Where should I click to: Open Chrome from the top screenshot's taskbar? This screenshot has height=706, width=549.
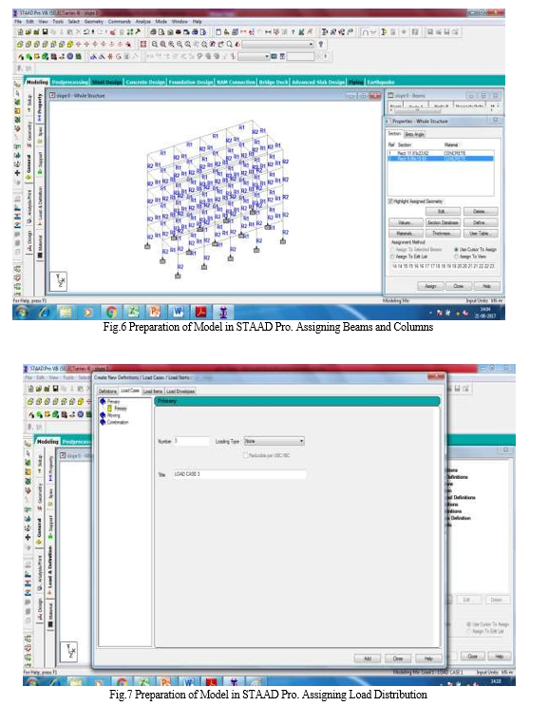(111, 312)
